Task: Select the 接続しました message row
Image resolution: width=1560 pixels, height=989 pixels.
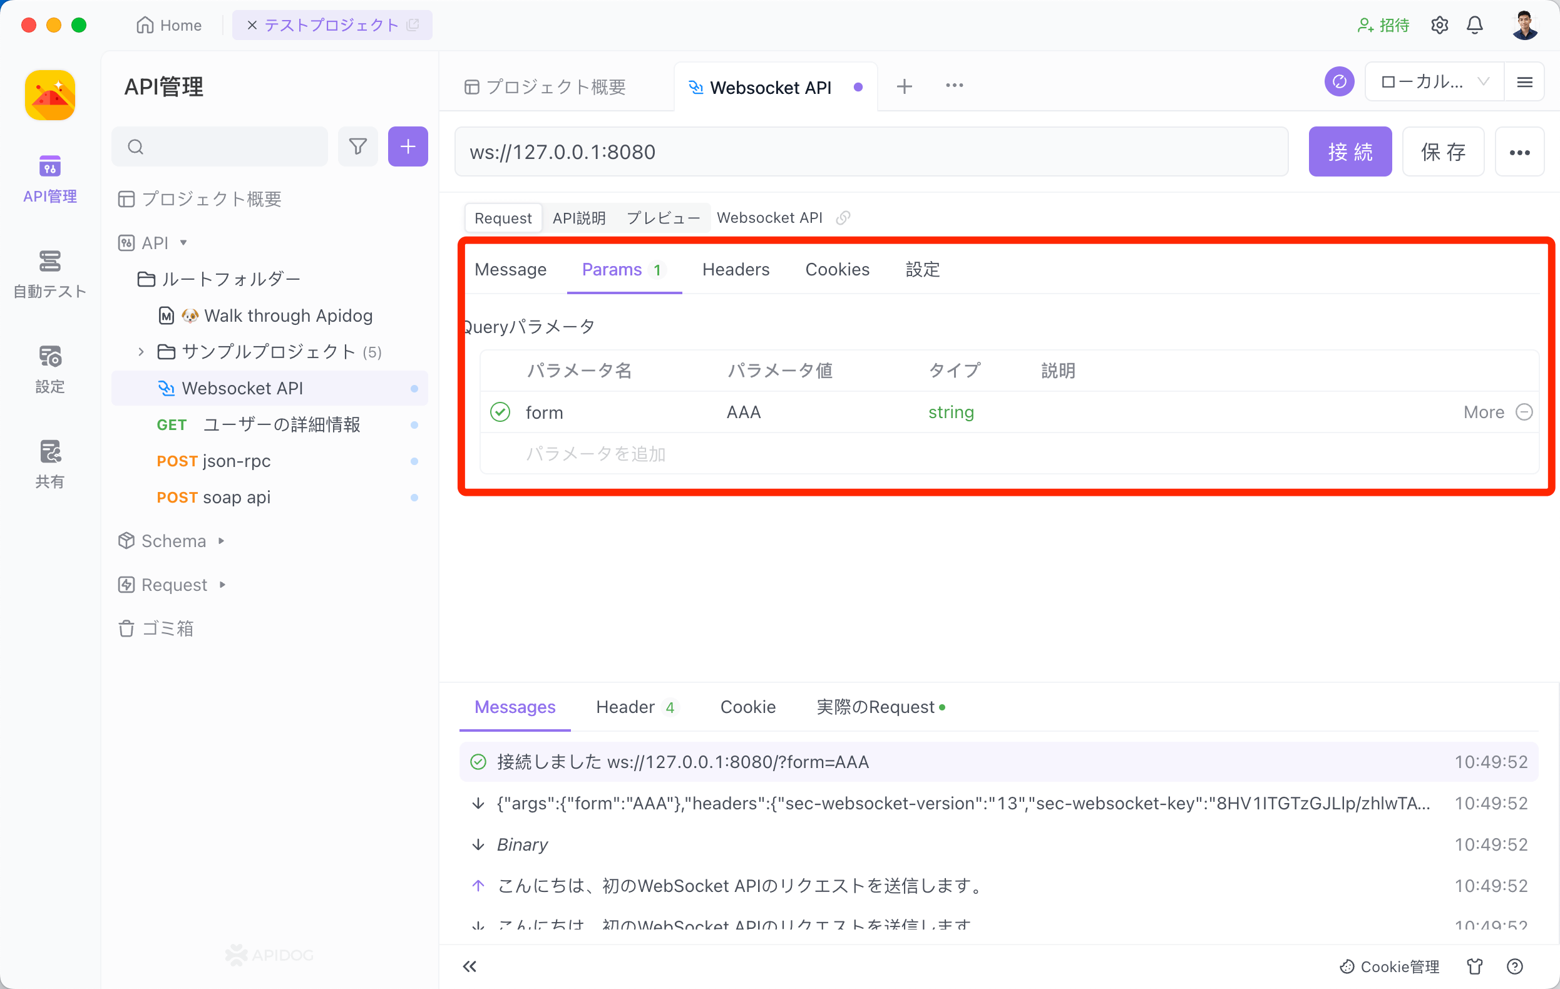Action: (x=998, y=762)
